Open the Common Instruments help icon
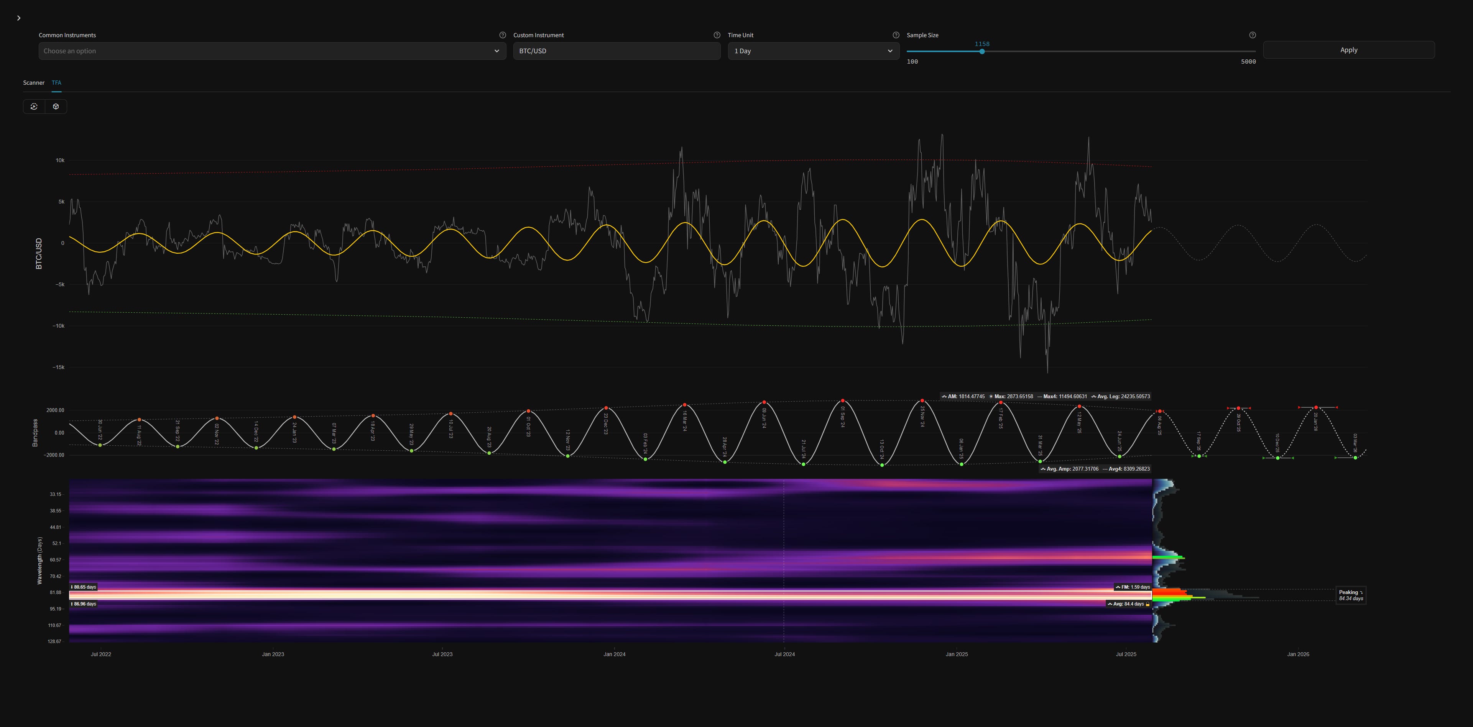 [503, 35]
